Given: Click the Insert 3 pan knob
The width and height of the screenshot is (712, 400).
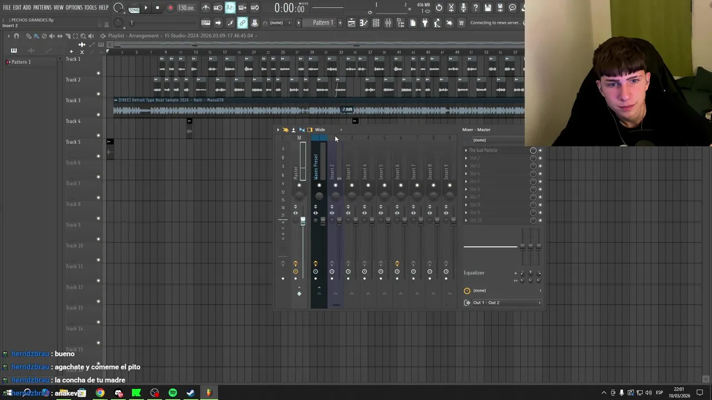Looking at the screenshot, I should (x=352, y=195).
